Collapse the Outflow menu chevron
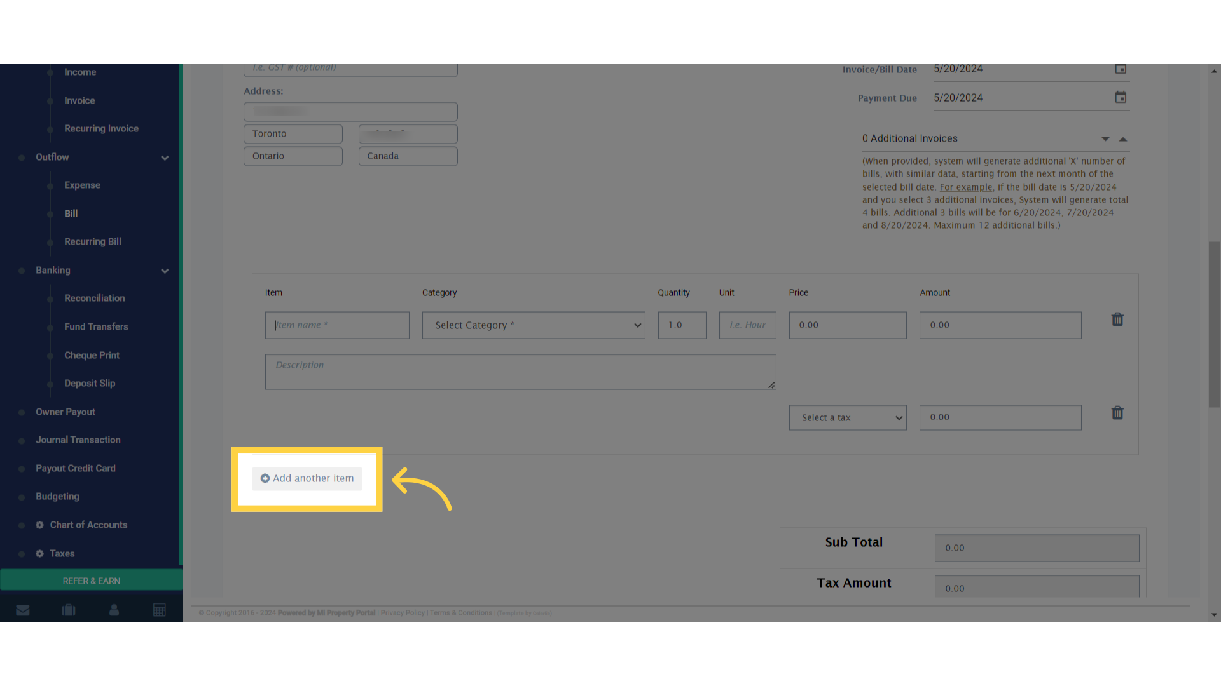Image resolution: width=1221 pixels, height=686 pixels. coord(165,158)
